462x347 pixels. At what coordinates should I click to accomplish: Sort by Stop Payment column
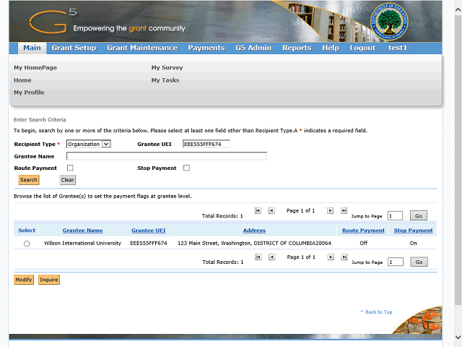pos(413,231)
